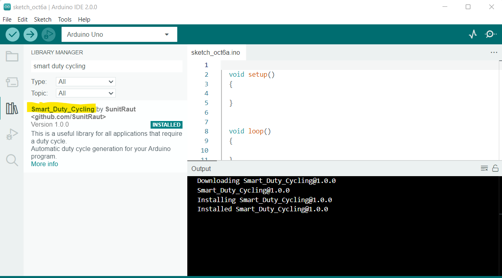Open the Type filter dropdown
The width and height of the screenshot is (502, 278).
[x=85, y=81]
